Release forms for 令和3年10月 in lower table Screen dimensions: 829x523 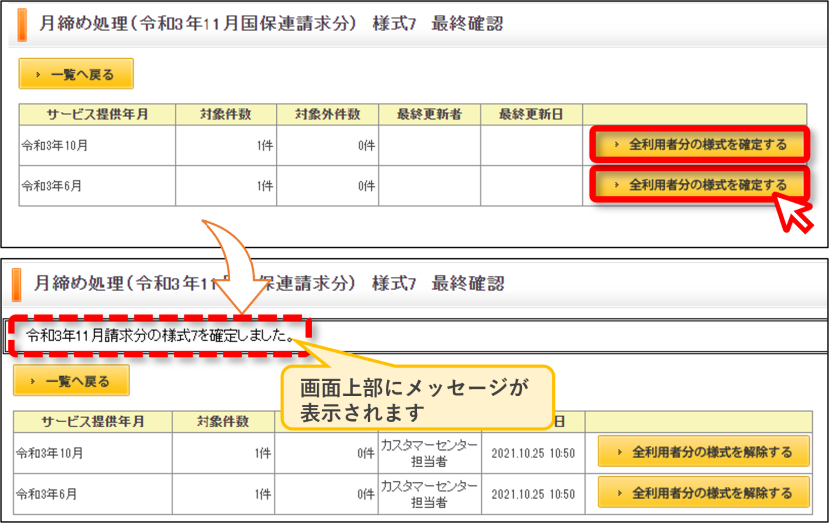(x=703, y=451)
